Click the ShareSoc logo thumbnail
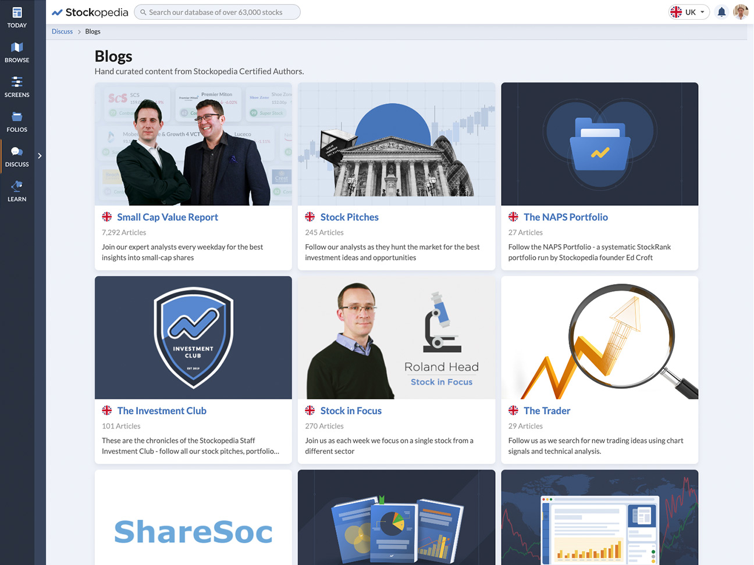The width and height of the screenshot is (754, 565). click(x=193, y=517)
